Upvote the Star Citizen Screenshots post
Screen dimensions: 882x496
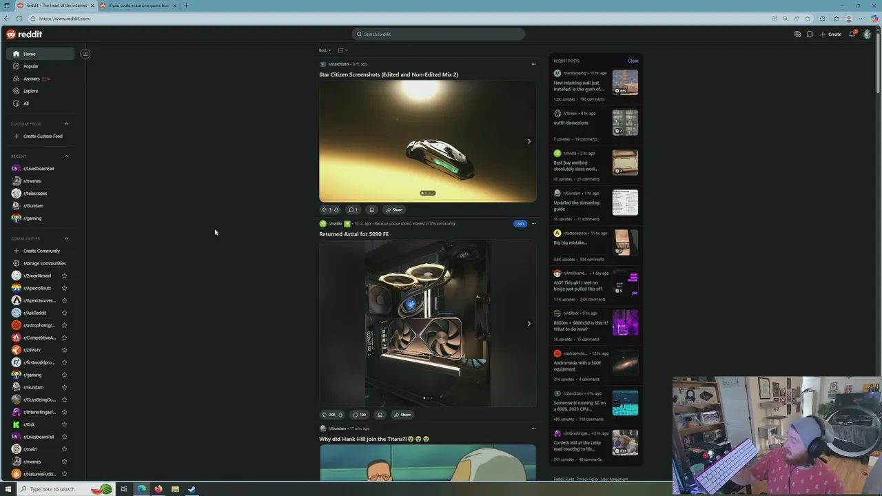pyautogui.click(x=324, y=209)
